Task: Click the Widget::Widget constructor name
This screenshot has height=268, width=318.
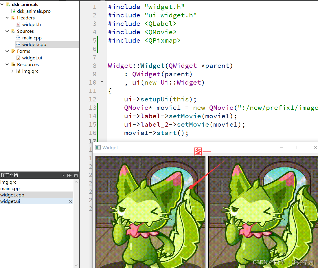Action: tap(152, 66)
